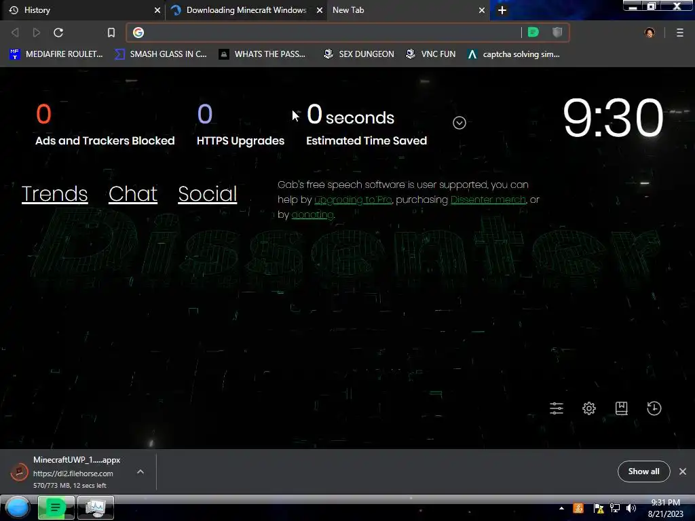Follow the donating link

tap(312, 215)
